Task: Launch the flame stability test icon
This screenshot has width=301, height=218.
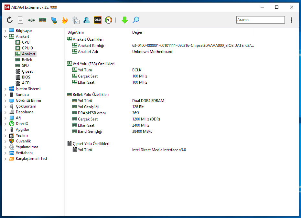Action: pyautogui.click(x=65, y=20)
